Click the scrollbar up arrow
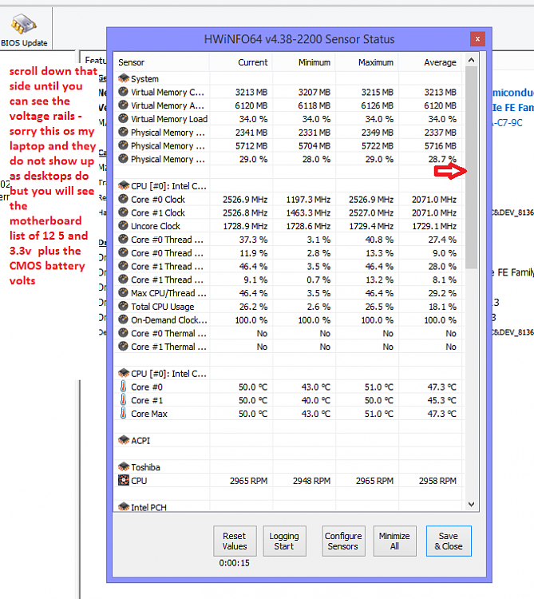 [x=472, y=60]
